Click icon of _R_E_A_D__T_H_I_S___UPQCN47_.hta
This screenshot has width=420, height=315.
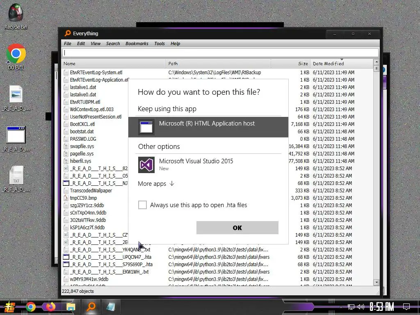[66, 257]
